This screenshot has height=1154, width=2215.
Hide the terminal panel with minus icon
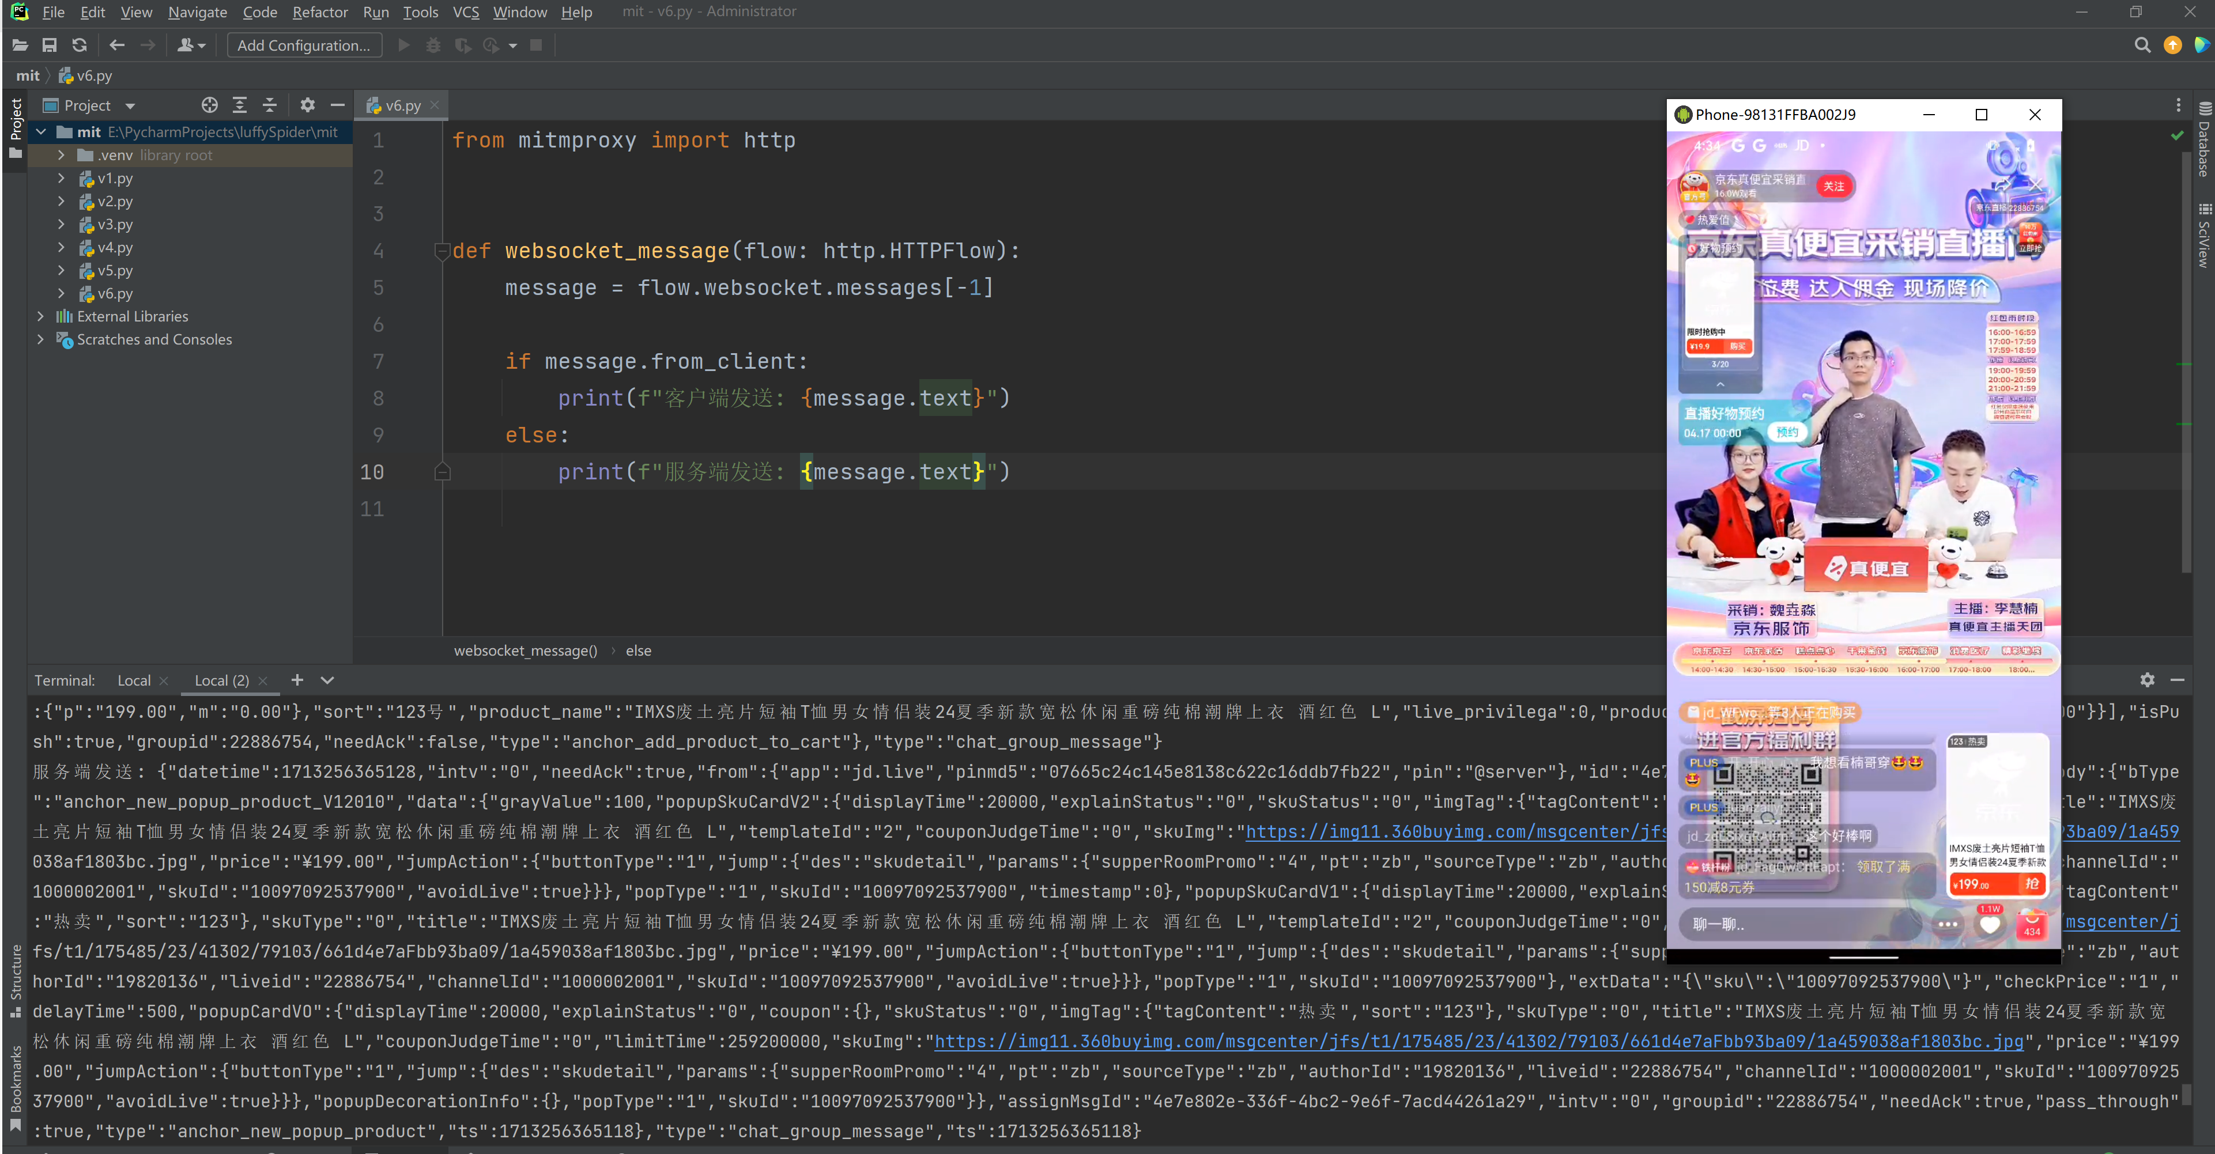(x=2177, y=680)
